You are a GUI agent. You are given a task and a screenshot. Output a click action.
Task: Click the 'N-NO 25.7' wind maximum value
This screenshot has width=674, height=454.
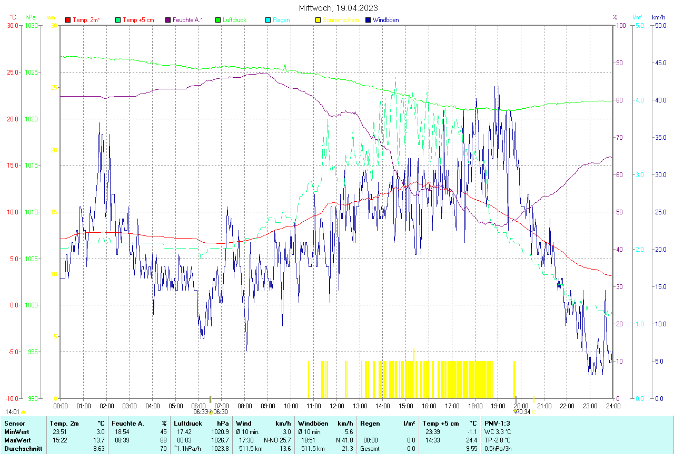pyautogui.click(x=277, y=440)
